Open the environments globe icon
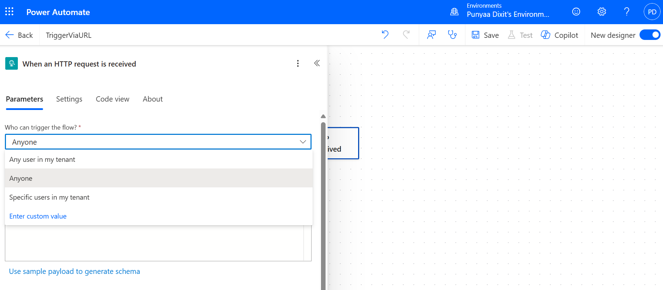This screenshot has height=290, width=663. point(454,12)
